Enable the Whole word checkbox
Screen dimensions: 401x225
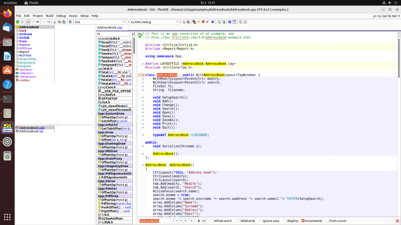pyautogui.click(x=213, y=221)
